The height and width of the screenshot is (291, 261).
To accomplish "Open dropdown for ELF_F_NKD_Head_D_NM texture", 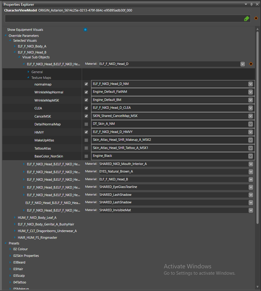I will tap(250, 84).
